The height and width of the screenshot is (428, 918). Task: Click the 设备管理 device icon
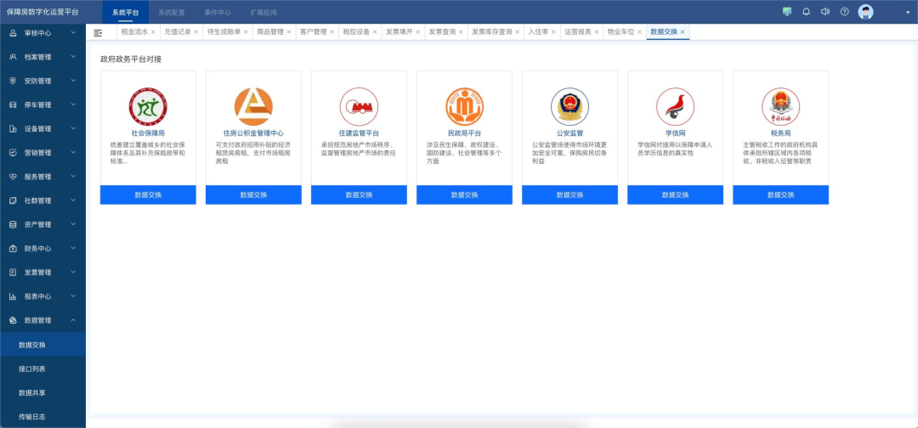pyautogui.click(x=13, y=129)
